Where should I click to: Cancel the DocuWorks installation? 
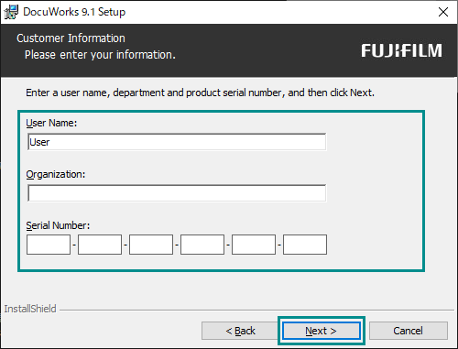409,331
